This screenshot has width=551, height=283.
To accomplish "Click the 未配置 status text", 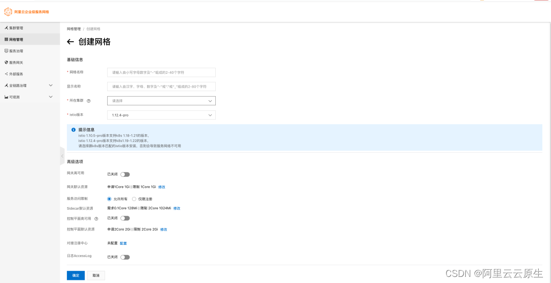I will pos(112,243).
